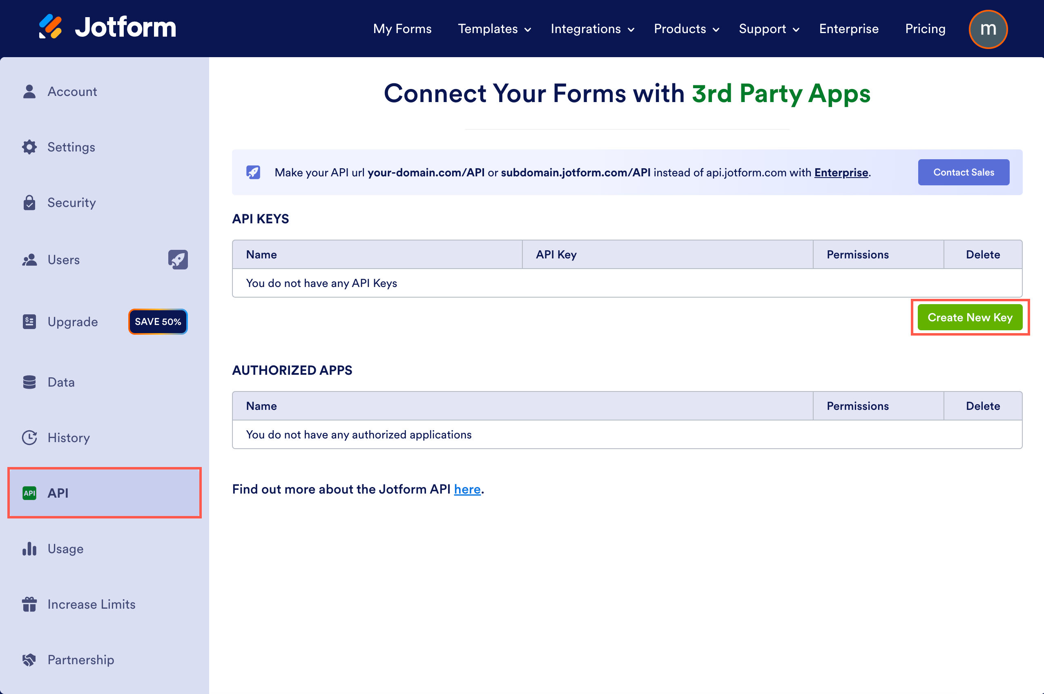Viewport: 1044px width, 694px height.
Task: Navigate to Usage statistics
Action: pos(66,548)
